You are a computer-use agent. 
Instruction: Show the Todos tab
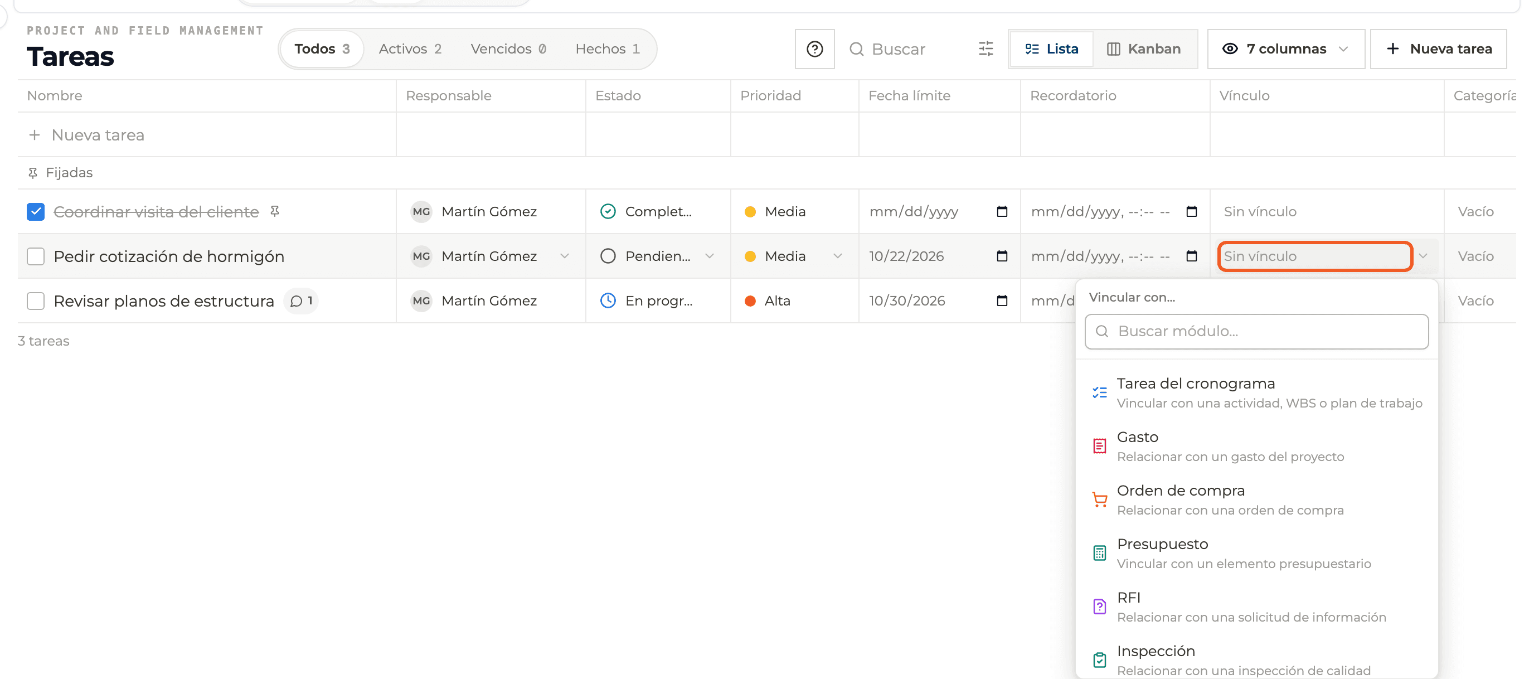[x=322, y=49]
